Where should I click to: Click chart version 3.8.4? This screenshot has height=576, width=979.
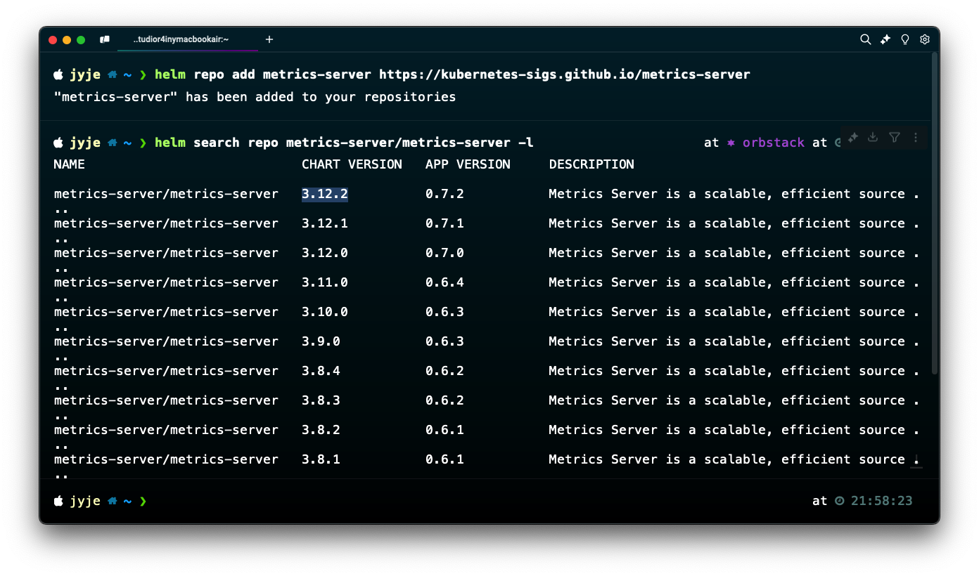321,371
